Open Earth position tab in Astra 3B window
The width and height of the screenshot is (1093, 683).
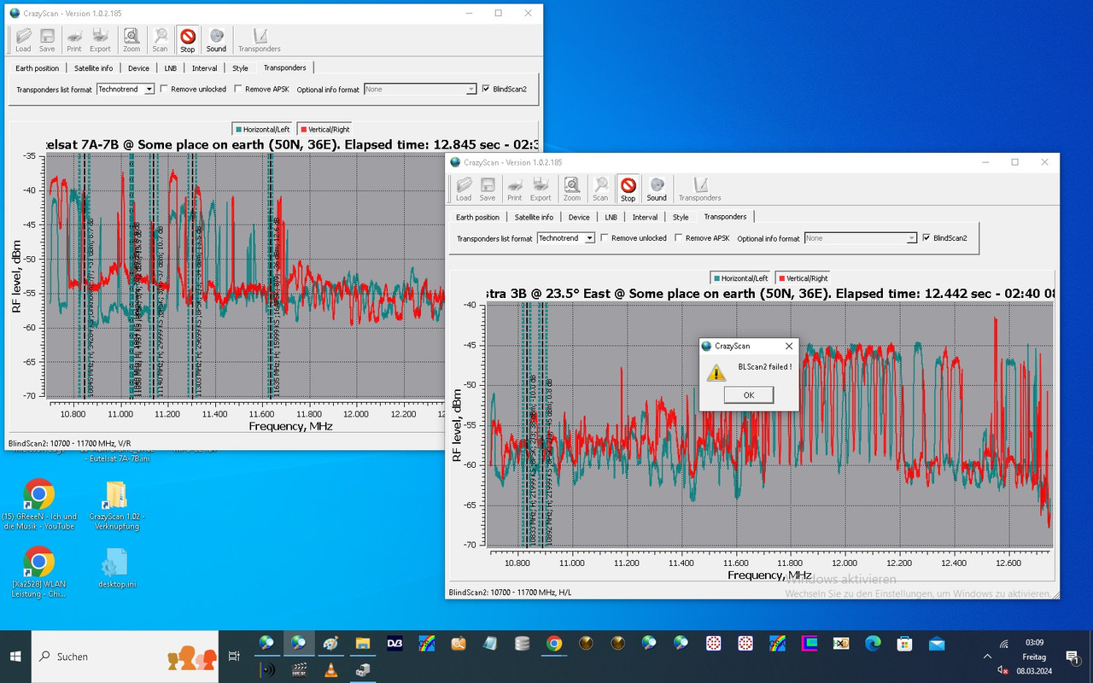[478, 218]
